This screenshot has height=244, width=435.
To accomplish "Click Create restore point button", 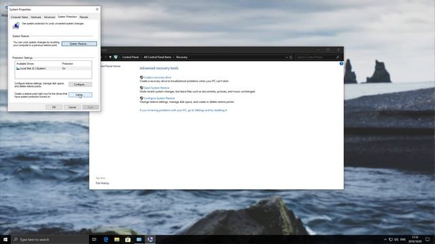I will click(x=80, y=95).
